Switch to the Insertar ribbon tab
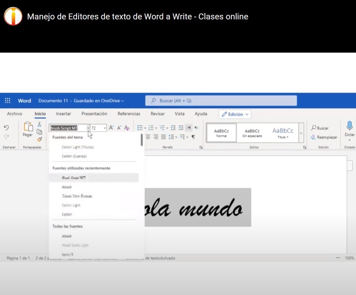Image resolution: width=356 pixels, height=295 pixels. 63,113
